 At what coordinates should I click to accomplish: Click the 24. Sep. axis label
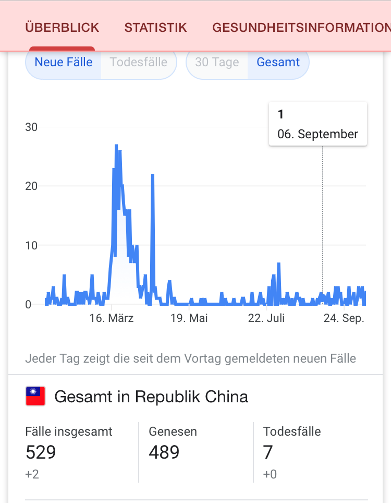[344, 318]
